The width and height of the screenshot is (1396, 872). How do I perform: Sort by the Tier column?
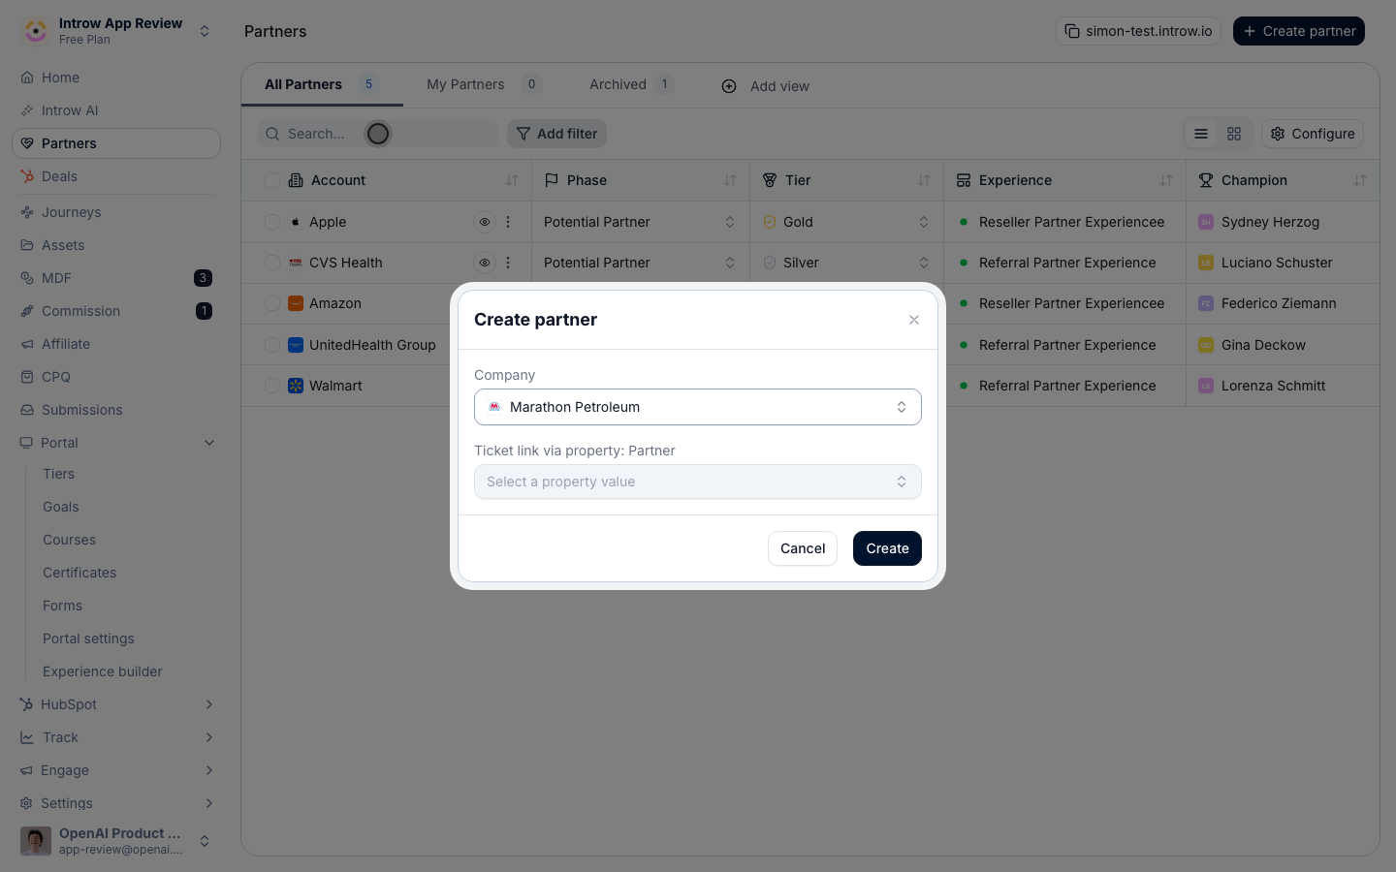pos(924,180)
